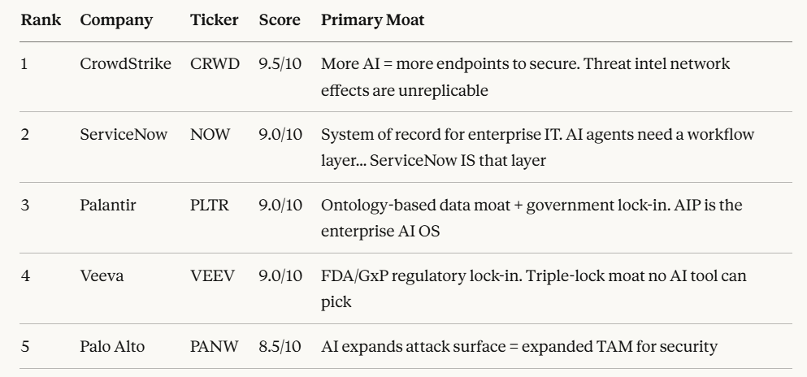This screenshot has width=807, height=377.
Task: Click the Primary Moat column header
Action: 373,20
